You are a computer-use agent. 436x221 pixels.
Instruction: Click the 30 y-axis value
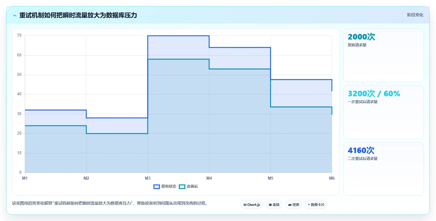[19, 114]
